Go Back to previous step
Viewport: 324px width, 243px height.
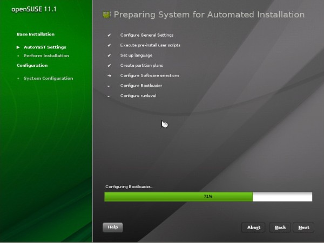click(x=280, y=227)
